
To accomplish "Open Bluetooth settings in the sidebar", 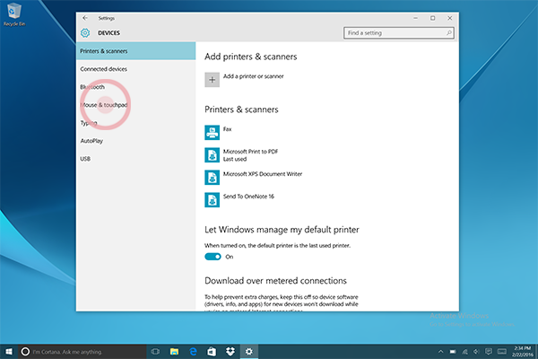I will point(136,87).
